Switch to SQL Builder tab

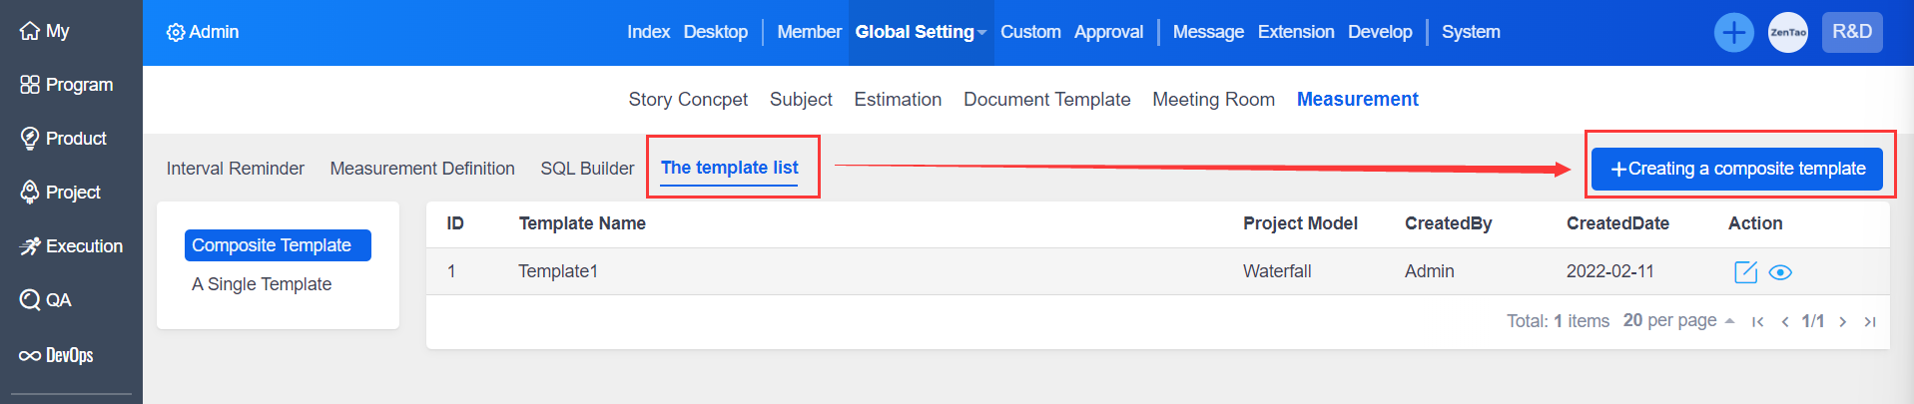point(587,169)
